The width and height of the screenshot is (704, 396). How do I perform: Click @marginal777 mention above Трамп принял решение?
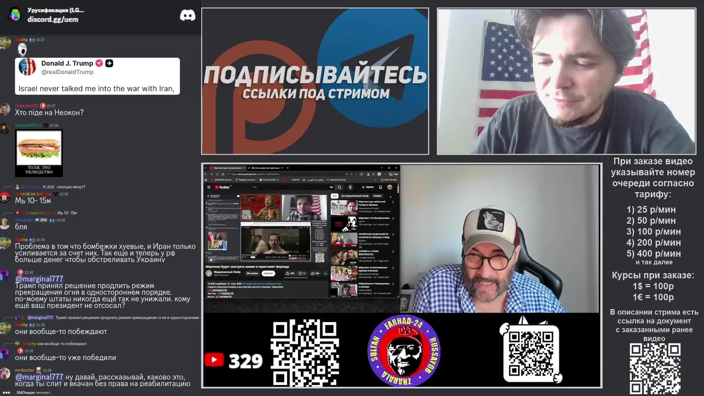coord(39,279)
